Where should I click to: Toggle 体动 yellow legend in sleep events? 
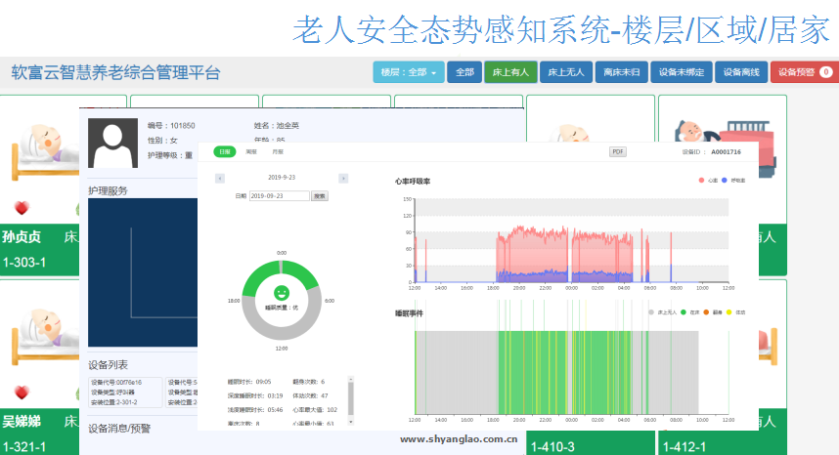click(x=729, y=312)
